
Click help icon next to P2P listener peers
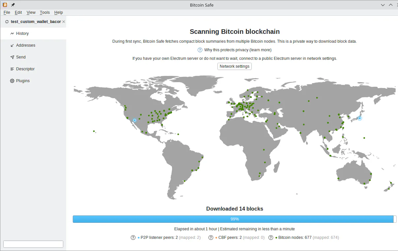(133, 238)
